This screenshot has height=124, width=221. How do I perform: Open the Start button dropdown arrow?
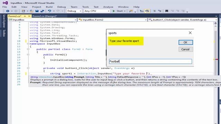(125, 11)
